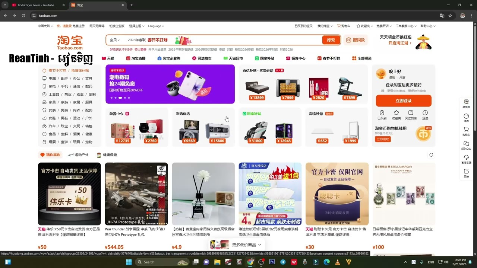Expand the 免费开店 dropdown
Viewport: 477px width, 268px height.
(384, 26)
